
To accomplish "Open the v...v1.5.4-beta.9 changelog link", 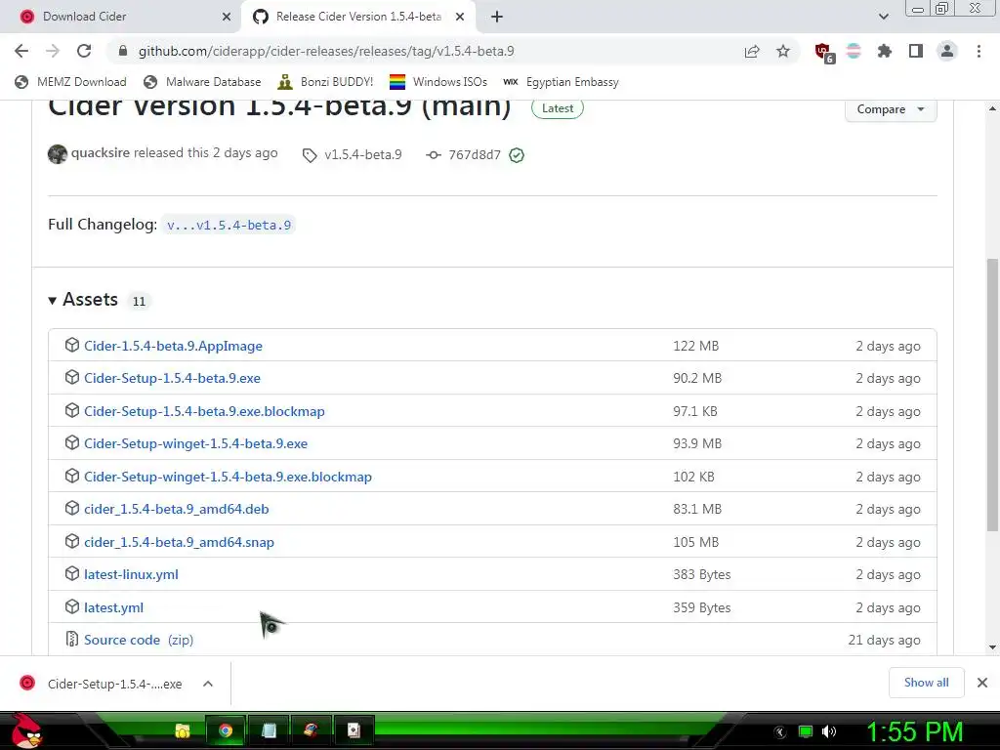I will coord(229,226).
